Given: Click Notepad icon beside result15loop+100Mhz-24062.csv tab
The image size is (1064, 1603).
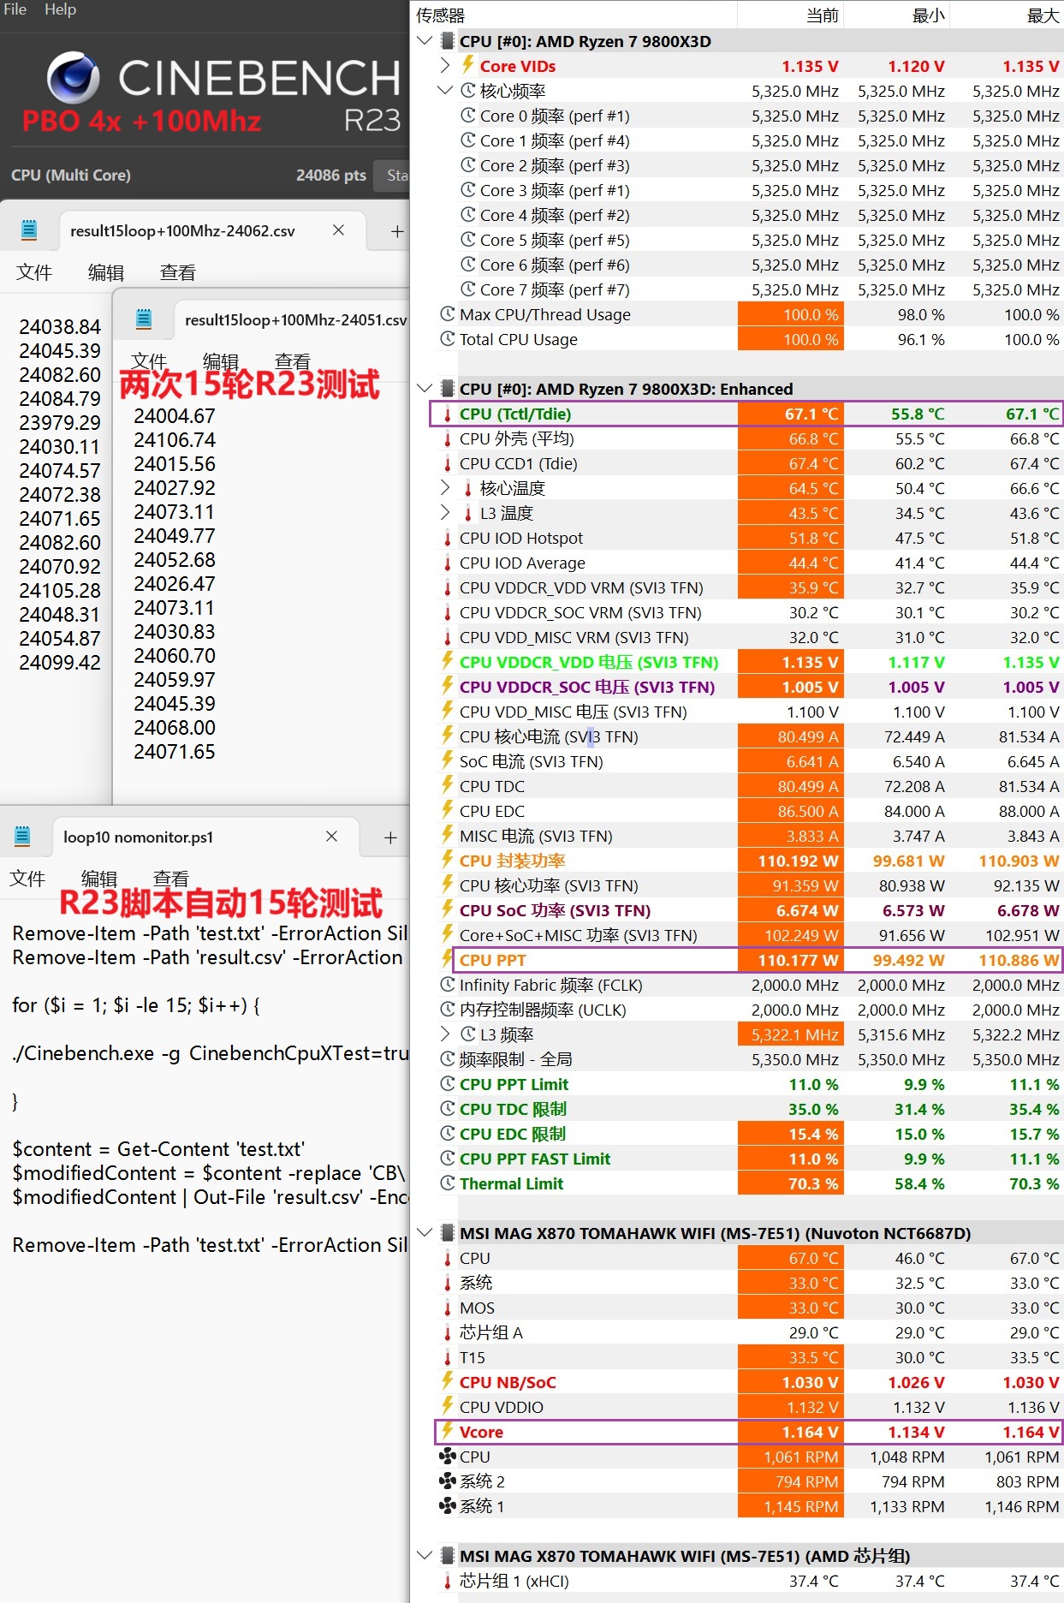Looking at the screenshot, I should pyautogui.click(x=29, y=229).
